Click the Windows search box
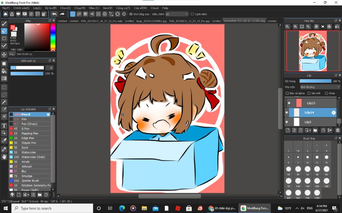Screen dimensions: 342x213 52,208
